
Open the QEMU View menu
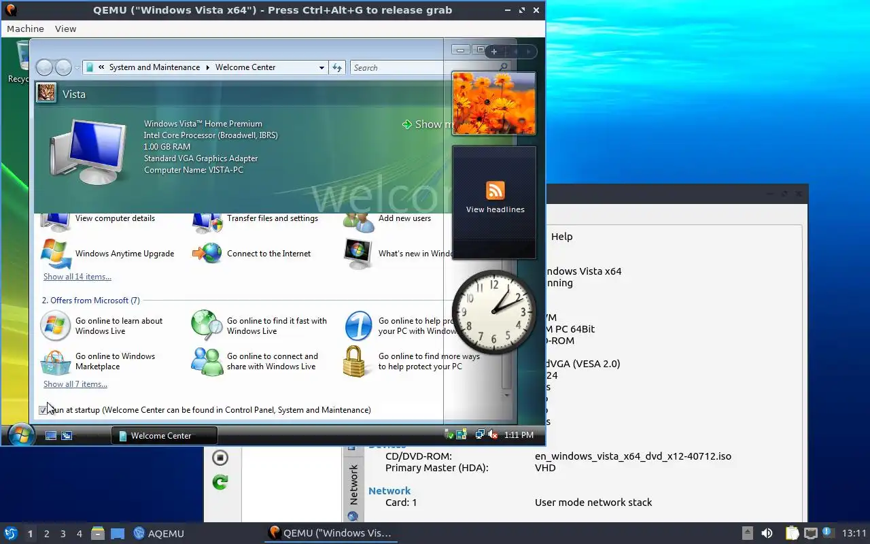[65, 29]
